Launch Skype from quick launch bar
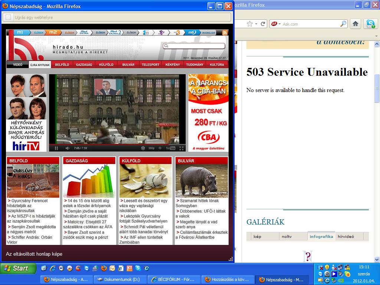This screenshot has height=285, width=380. pos(138,268)
